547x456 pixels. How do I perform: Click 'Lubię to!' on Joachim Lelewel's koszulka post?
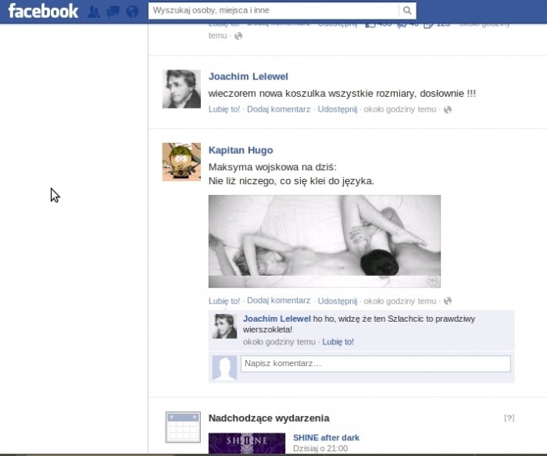tap(224, 109)
